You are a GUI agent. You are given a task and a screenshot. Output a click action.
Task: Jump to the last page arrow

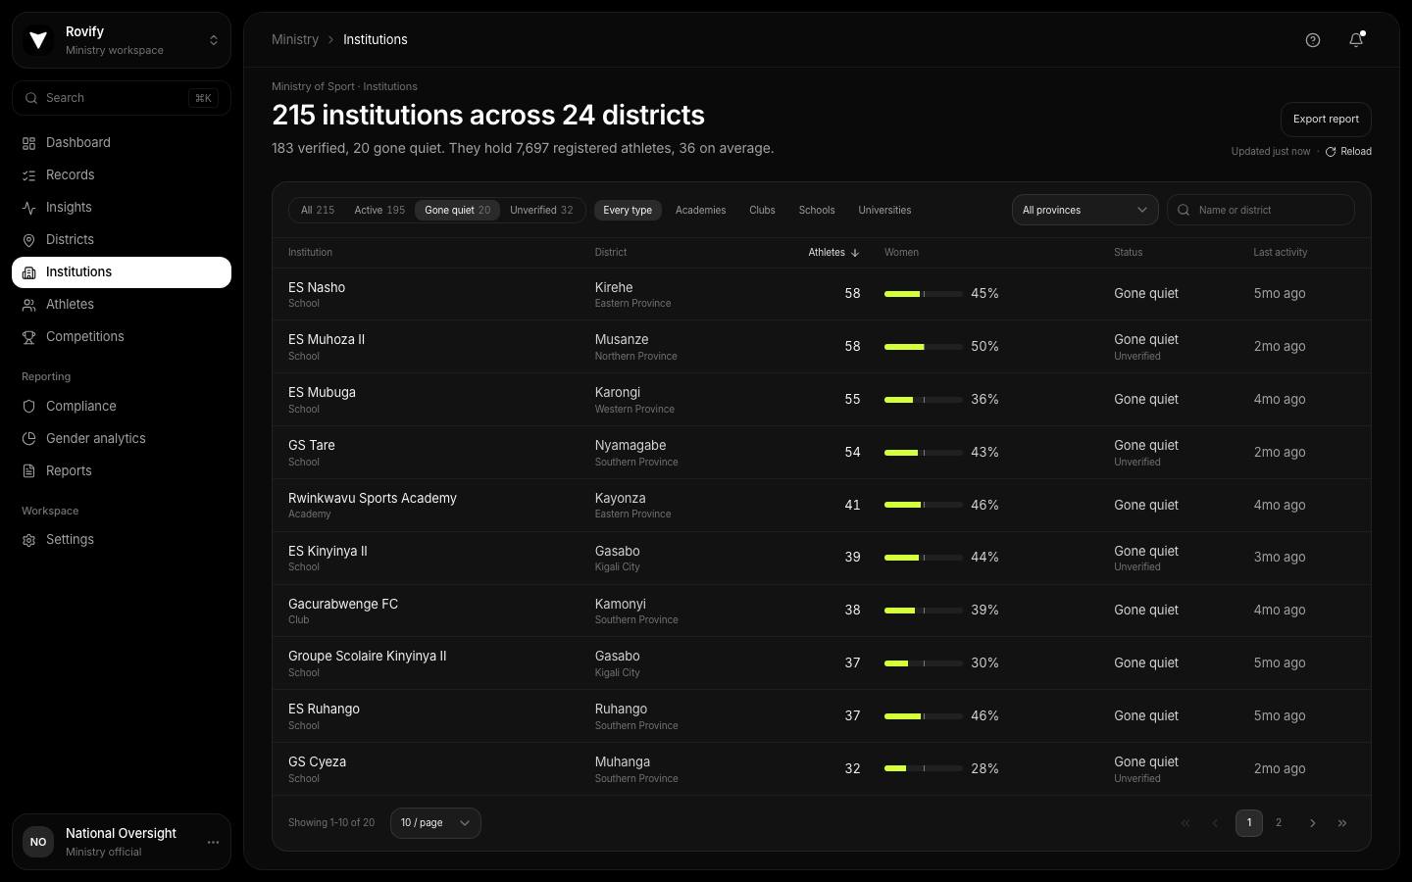1342,823
